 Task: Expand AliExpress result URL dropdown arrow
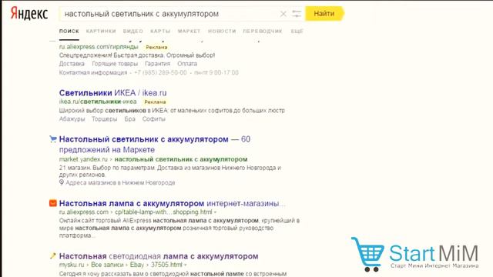215,212
